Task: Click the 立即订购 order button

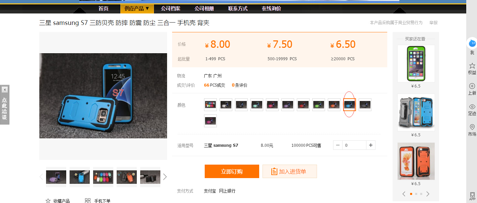Action: pyautogui.click(x=232, y=171)
